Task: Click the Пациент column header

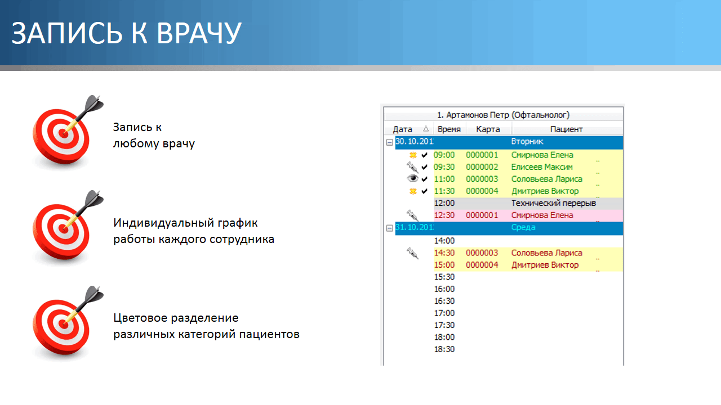Action: (x=567, y=129)
